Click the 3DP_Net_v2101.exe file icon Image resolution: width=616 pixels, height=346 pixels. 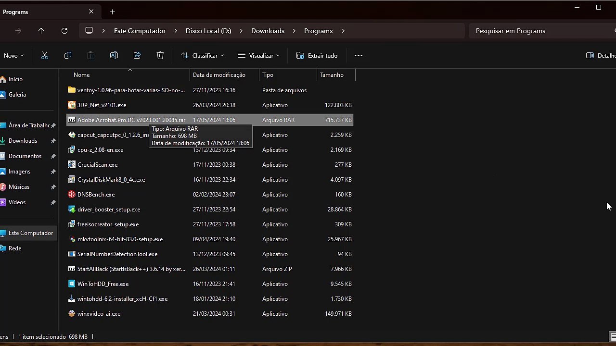click(x=72, y=105)
